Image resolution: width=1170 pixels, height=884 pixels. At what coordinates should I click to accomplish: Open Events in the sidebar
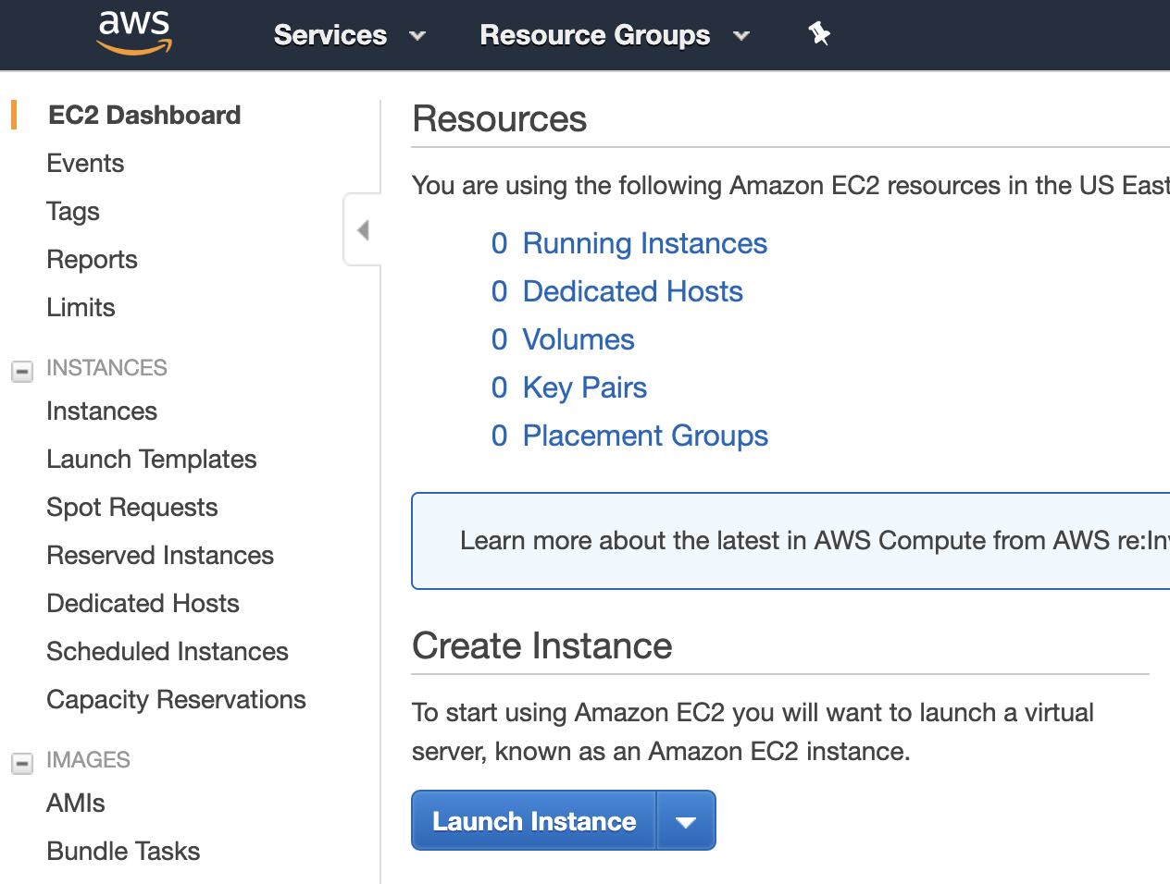point(85,163)
